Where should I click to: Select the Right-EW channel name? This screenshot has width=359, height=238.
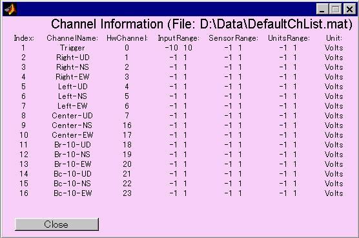(72, 77)
